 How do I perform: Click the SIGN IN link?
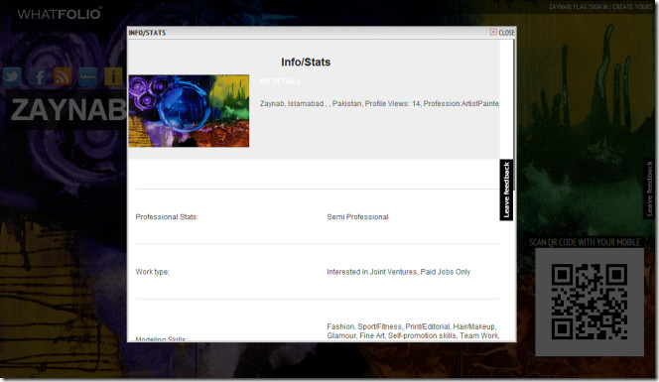pos(598,7)
